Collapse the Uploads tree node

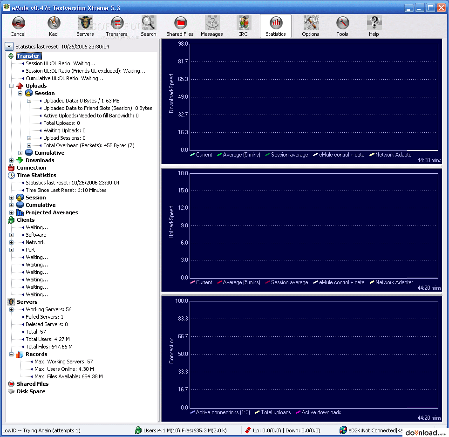coord(12,86)
